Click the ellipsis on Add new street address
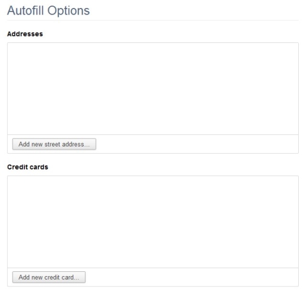The image size is (303, 290). point(87,146)
